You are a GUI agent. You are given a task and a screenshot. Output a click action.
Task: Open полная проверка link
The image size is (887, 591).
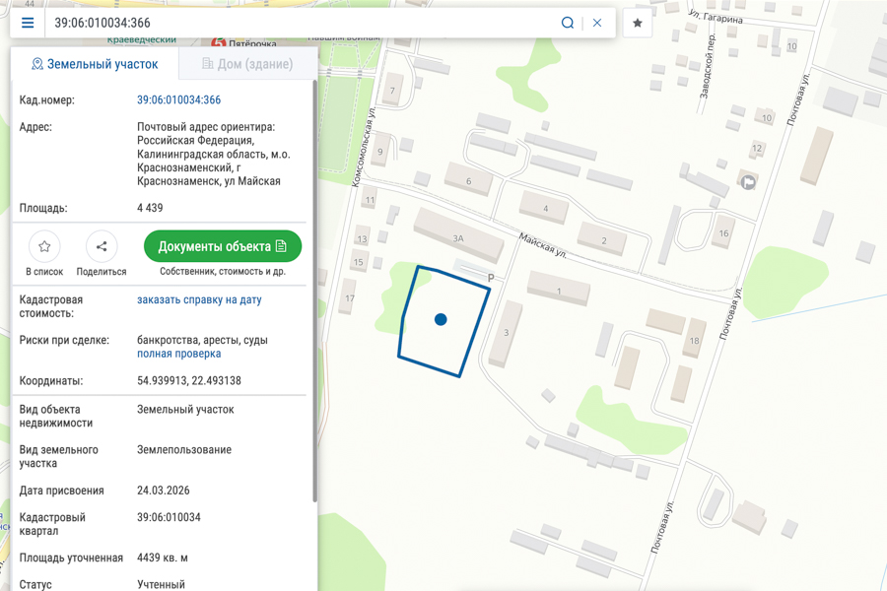(178, 354)
